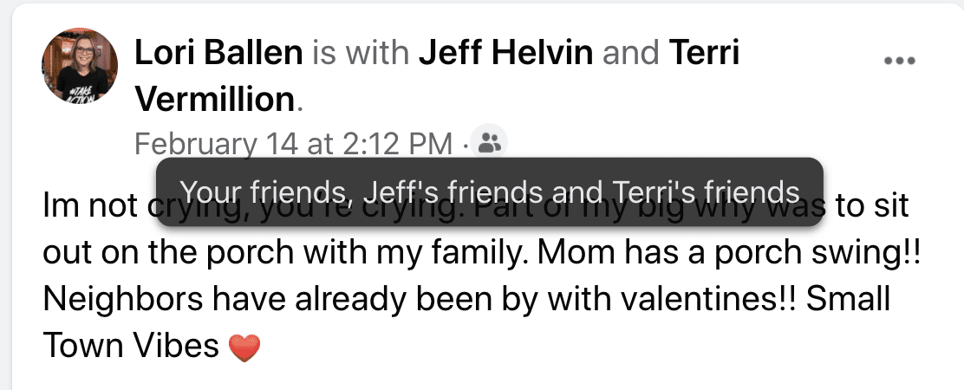The width and height of the screenshot is (964, 390).
Task: Open the February 14 at 2:12 PM timestamp
Action: [x=293, y=145]
